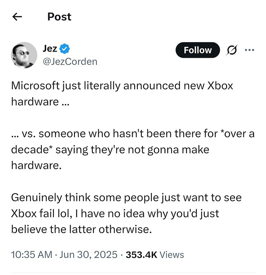Follow the JezCorden account
266x275 pixels.
(x=198, y=50)
